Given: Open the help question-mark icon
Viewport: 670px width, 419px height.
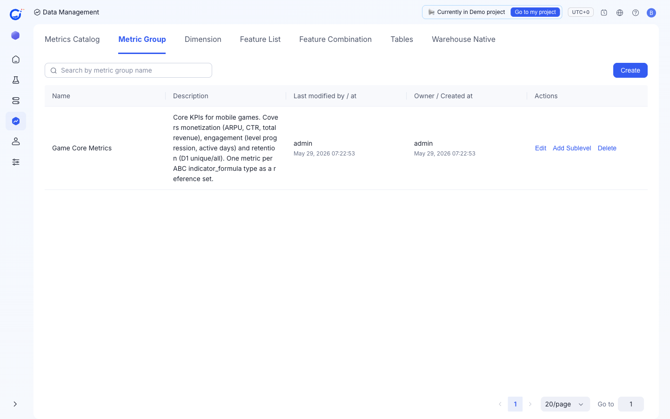Looking at the screenshot, I should [x=636, y=13].
